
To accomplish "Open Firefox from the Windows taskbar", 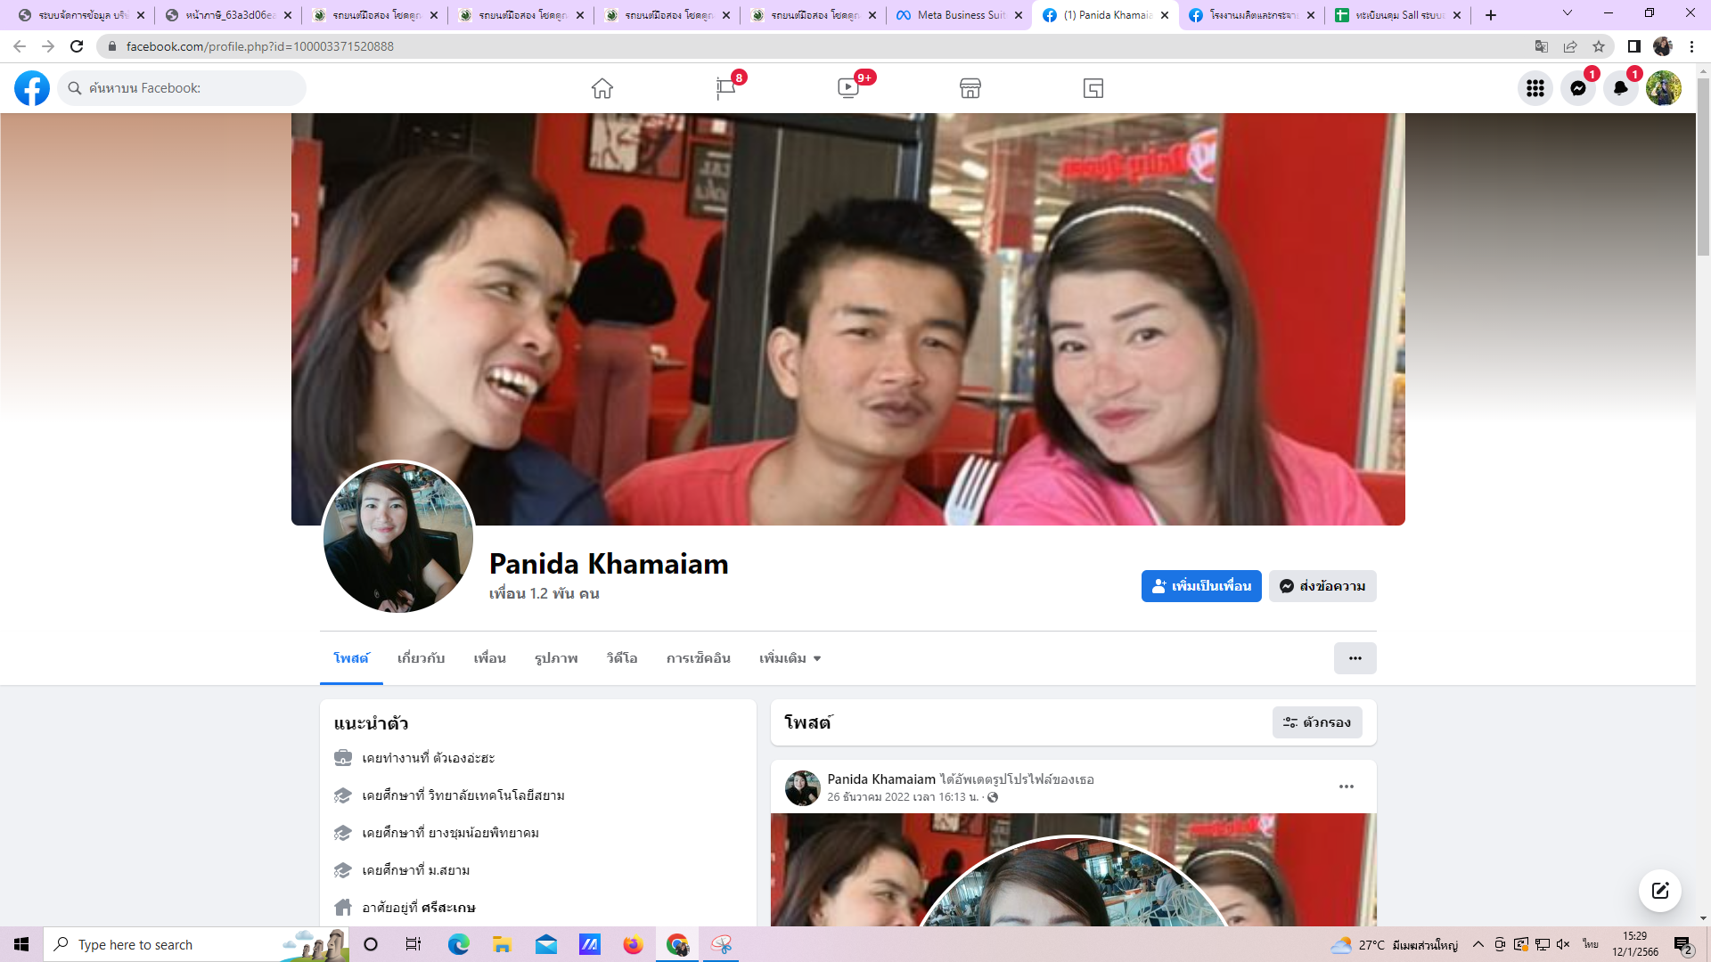I will [x=633, y=944].
